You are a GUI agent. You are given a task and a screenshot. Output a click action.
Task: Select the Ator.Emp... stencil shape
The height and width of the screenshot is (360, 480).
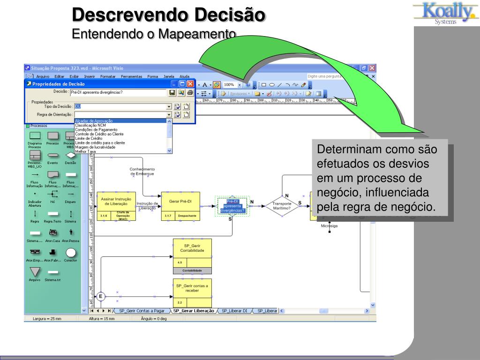(x=35, y=252)
